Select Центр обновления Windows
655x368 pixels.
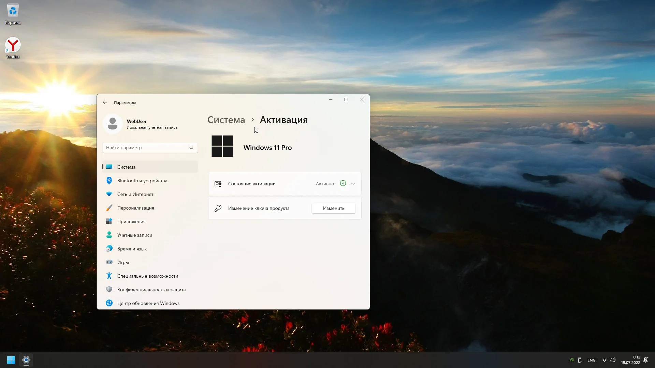[x=148, y=303]
